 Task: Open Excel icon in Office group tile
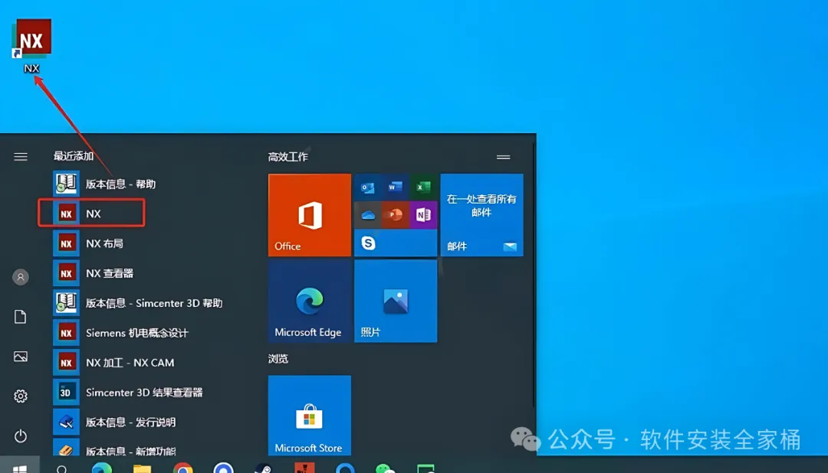click(423, 188)
